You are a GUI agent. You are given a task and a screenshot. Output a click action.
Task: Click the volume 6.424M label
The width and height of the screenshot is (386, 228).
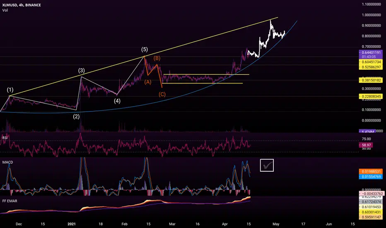[367, 131]
